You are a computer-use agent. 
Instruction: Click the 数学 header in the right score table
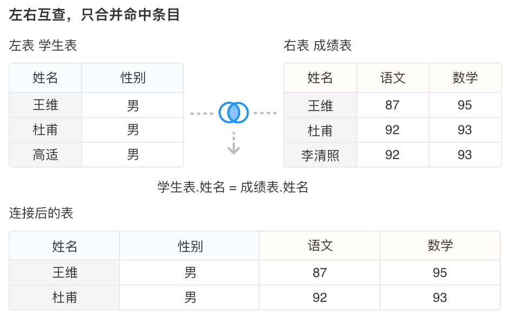point(465,78)
